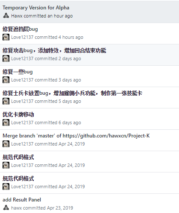Open the Hawx author link, hour-ago commit
This screenshot has width=179, height=213.
click(17, 16)
